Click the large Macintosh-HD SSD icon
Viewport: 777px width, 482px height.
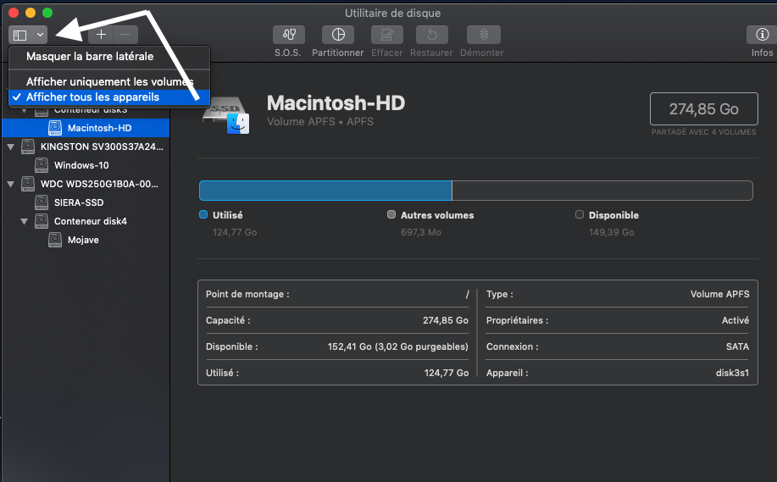[x=226, y=115]
